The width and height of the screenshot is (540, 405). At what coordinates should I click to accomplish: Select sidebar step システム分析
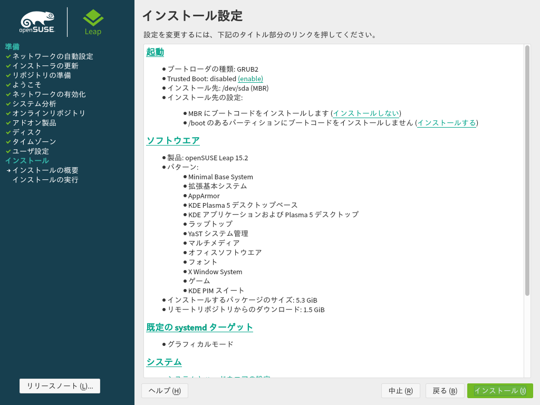click(34, 104)
